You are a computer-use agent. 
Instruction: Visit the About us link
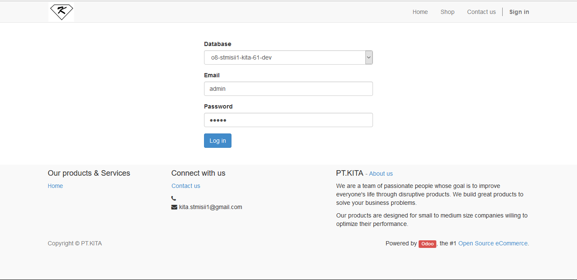pyautogui.click(x=381, y=174)
